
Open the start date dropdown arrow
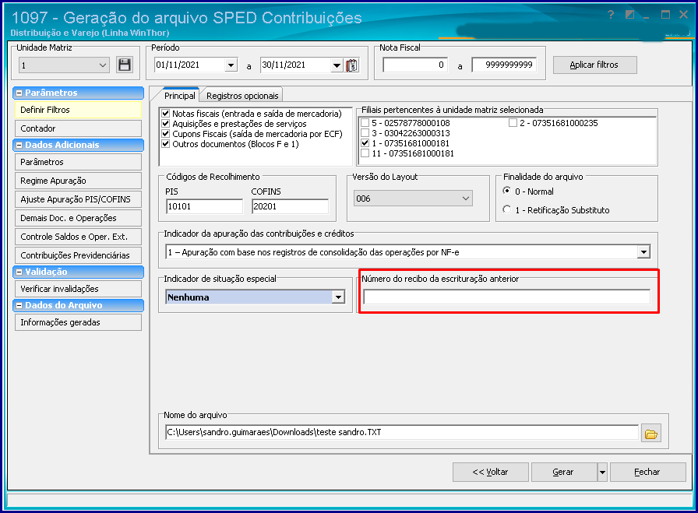coord(231,65)
